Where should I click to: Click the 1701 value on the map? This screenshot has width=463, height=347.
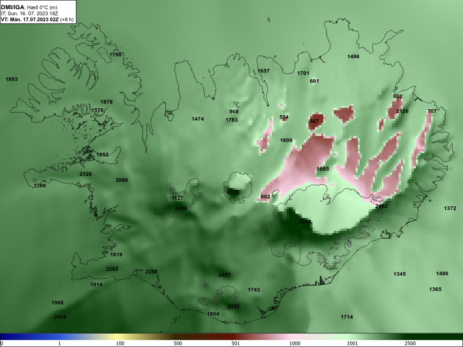[x=303, y=73]
